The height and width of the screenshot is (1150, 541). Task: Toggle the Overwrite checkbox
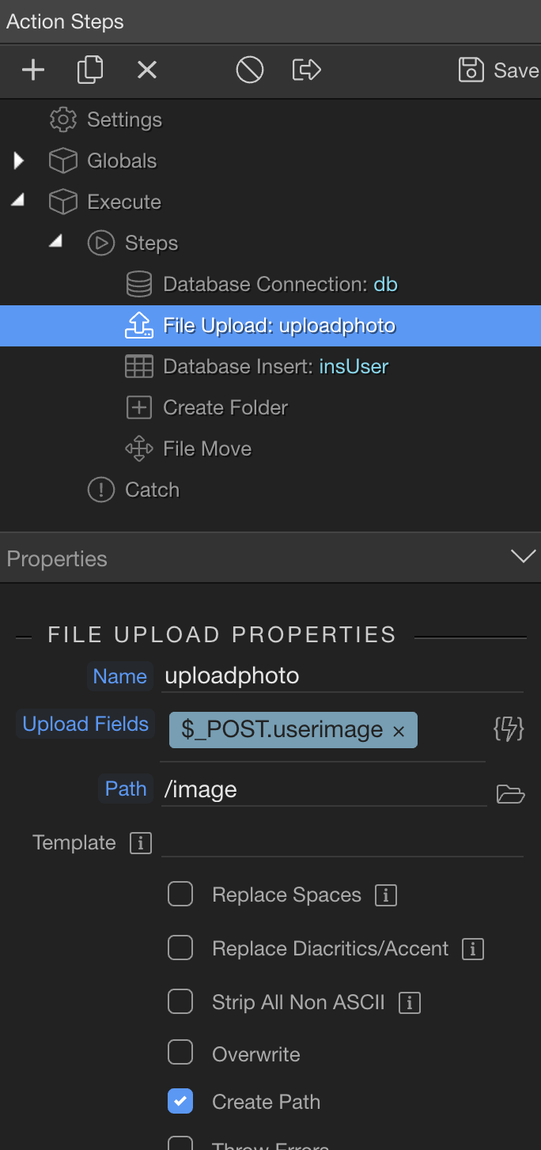pos(180,1053)
